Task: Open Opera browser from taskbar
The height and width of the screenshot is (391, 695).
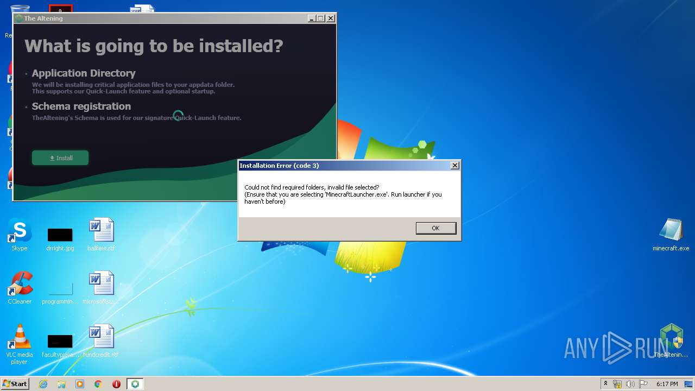Action: click(116, 384)
